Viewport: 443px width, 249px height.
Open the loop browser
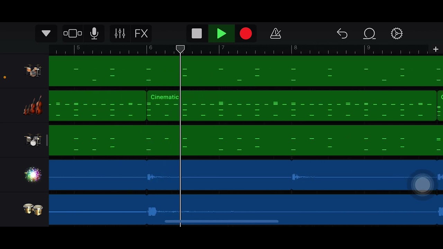(369, 34)
